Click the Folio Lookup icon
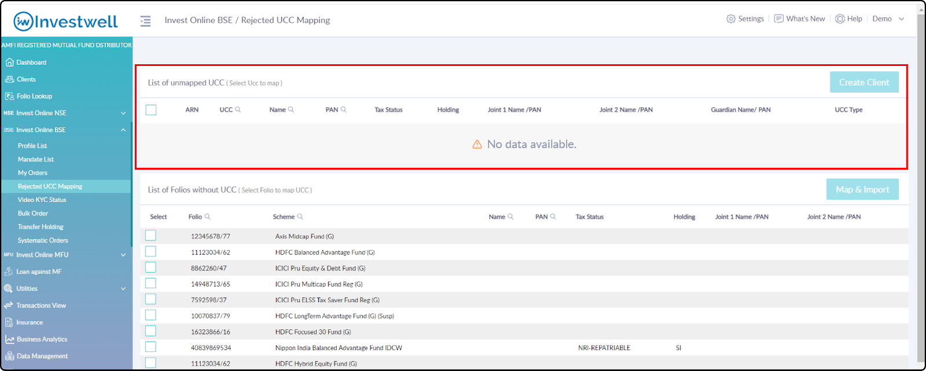Image resolution: width=926 pixels, height=371 pixels. (9, 96)
